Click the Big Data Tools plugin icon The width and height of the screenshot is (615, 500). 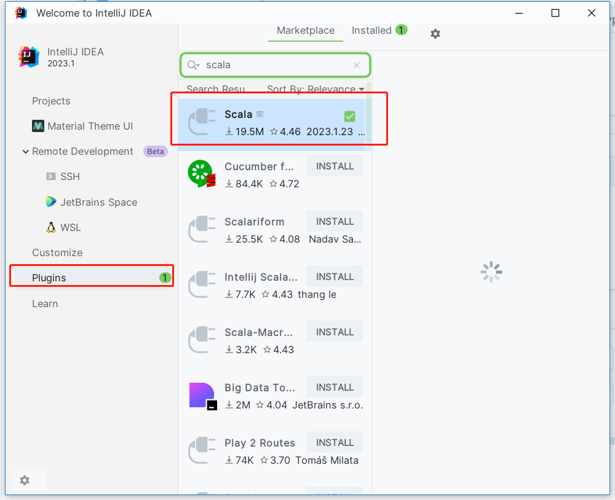tap(202, 396)
